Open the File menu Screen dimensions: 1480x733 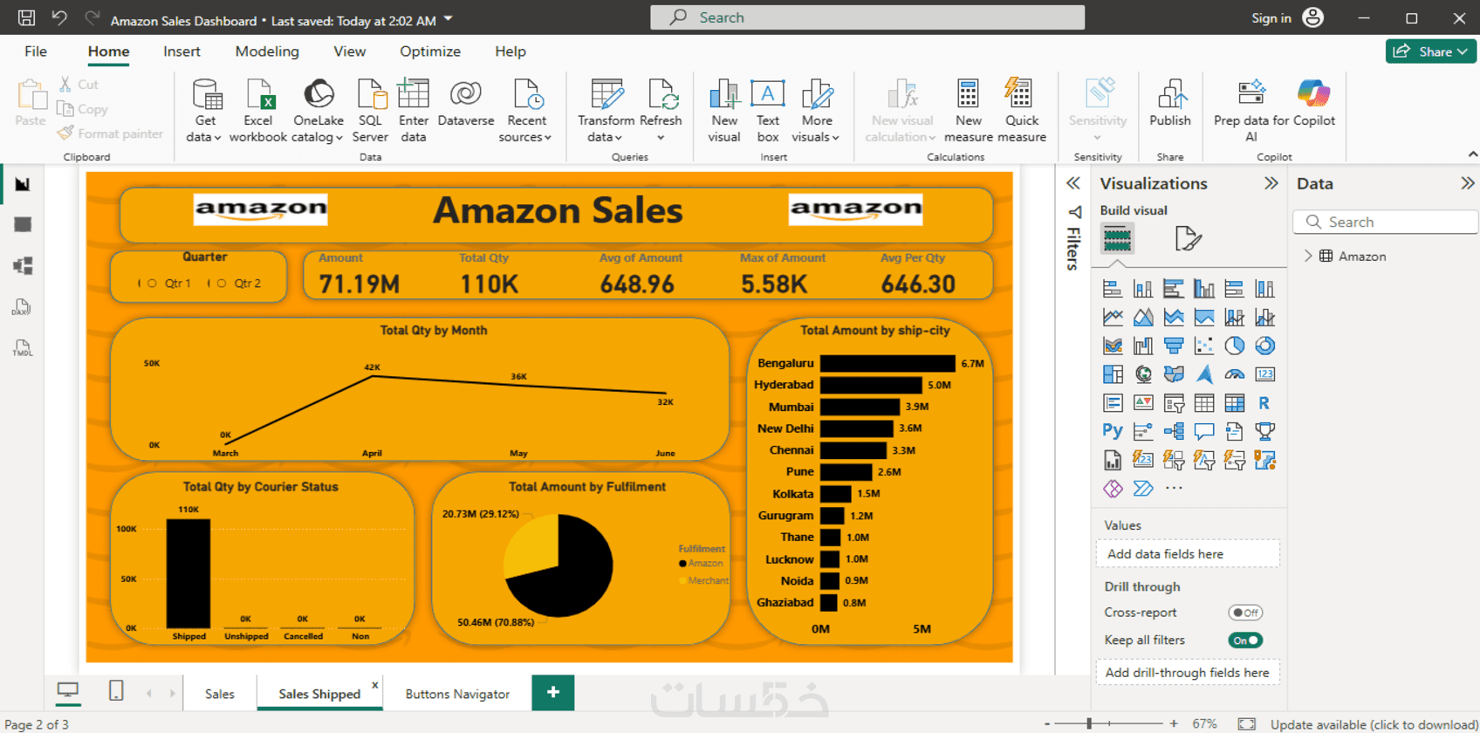coord(36,51)
